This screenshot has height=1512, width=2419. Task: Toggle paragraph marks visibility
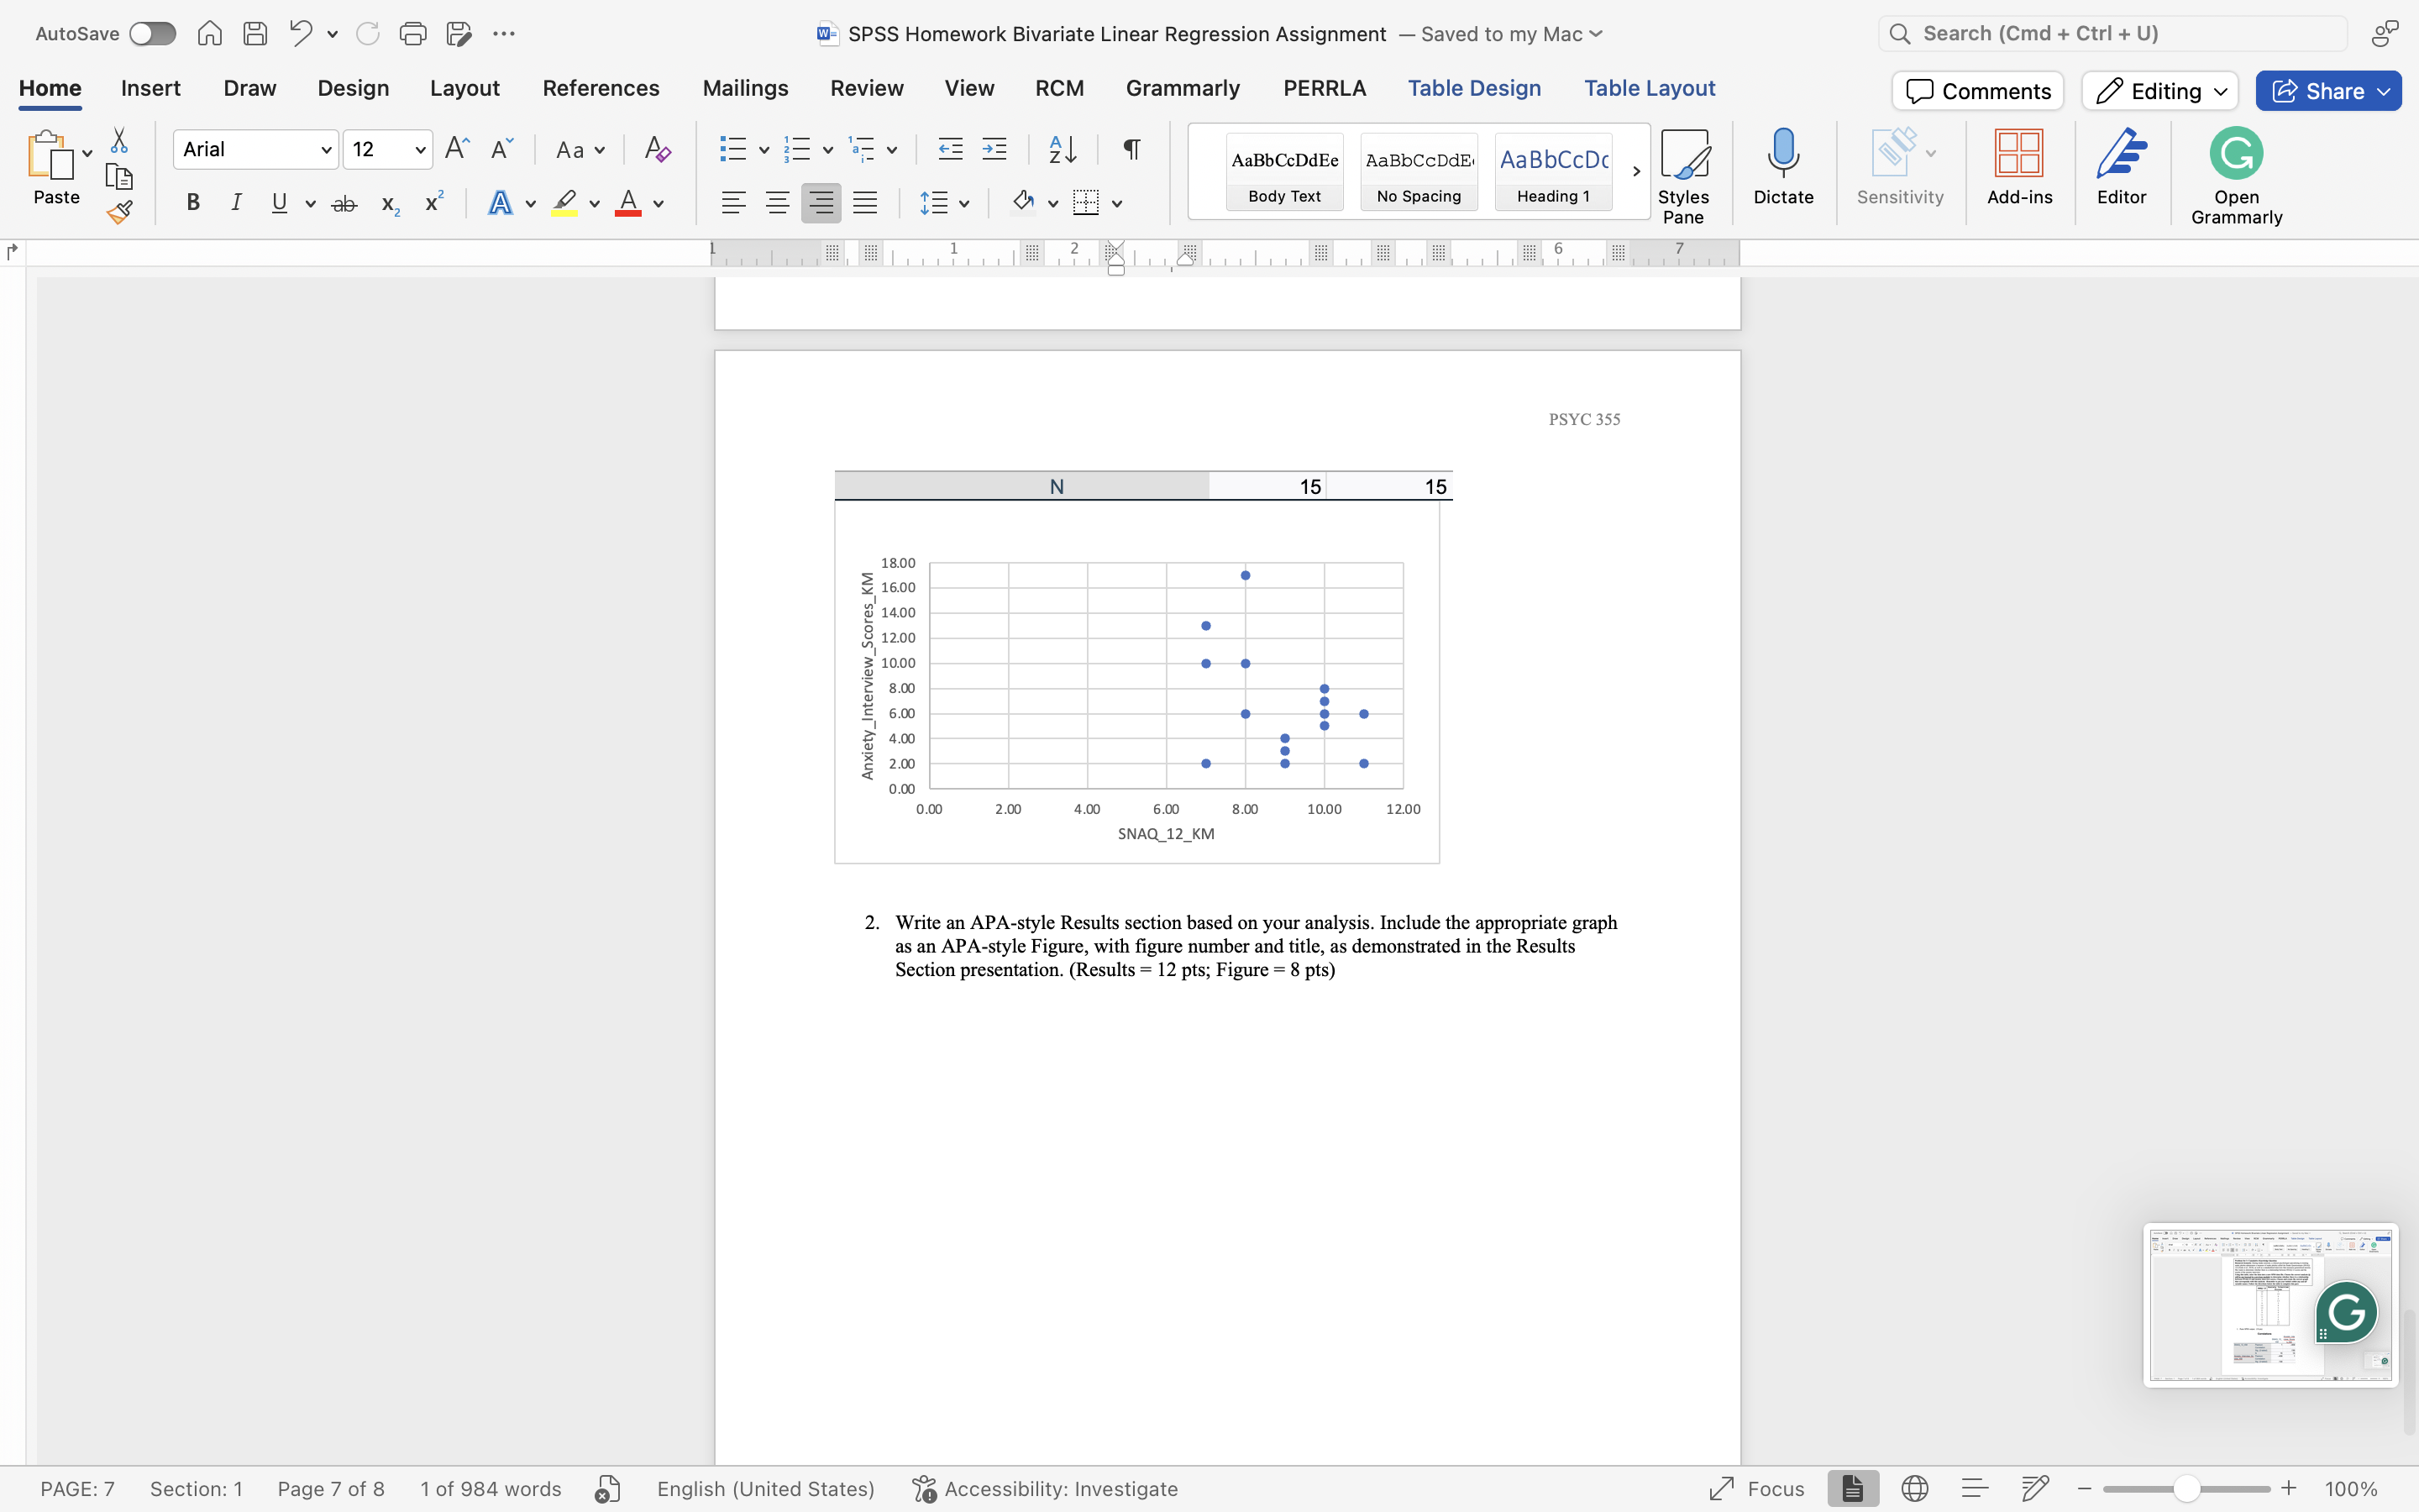[1130, 149]
